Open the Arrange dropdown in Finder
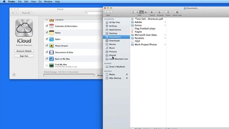The width and height of the screenshot is (229, 129). [x=160, y=12]
